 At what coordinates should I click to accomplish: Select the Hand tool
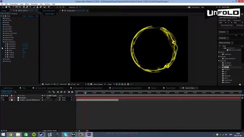(6, 7)
